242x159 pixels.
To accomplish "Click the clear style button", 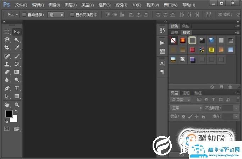I will coord(212,87).
